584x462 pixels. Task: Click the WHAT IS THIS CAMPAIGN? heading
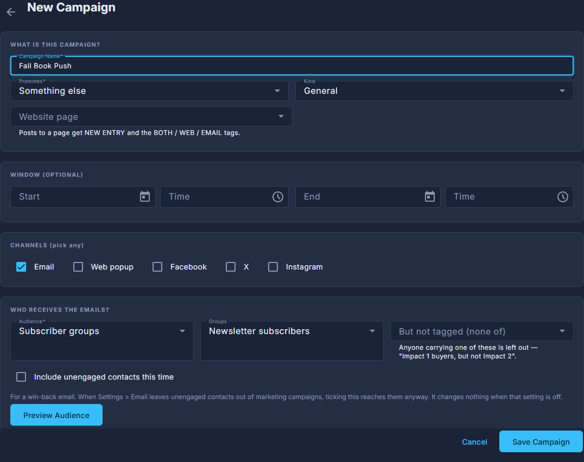pos(55,44)
